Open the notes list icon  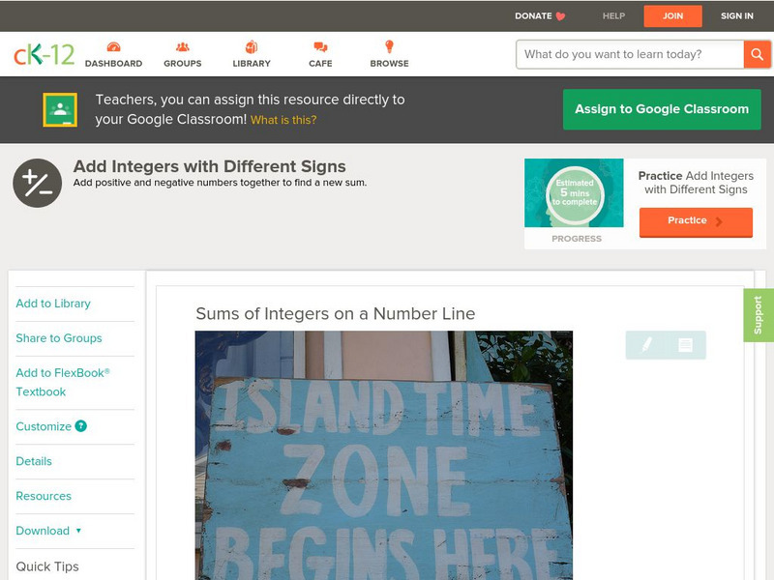pyautogui.click(x=685, y=345)
